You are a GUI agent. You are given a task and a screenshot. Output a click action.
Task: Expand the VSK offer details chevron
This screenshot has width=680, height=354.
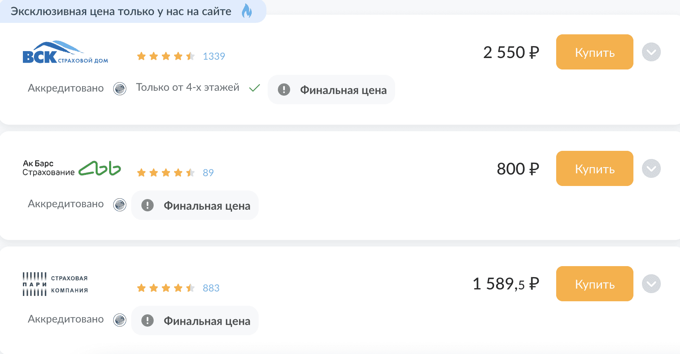pos(651,52)
